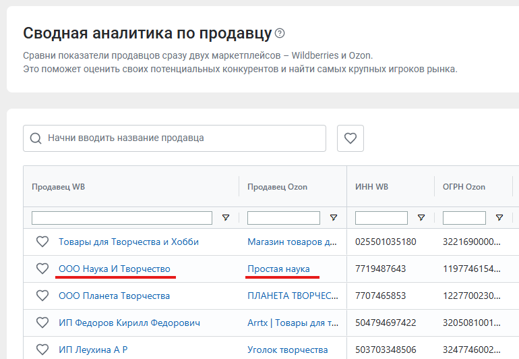Click the favorites heart button beside search
Viewport: 519px width, 359px height.
click(x=350, y=138)
